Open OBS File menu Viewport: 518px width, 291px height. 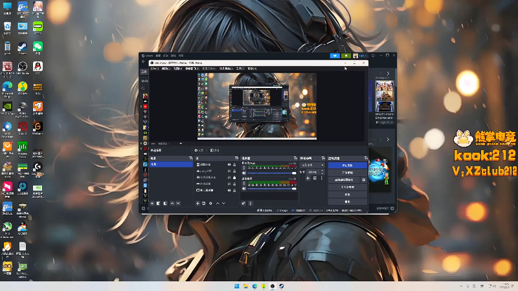[x=154, y=69]
